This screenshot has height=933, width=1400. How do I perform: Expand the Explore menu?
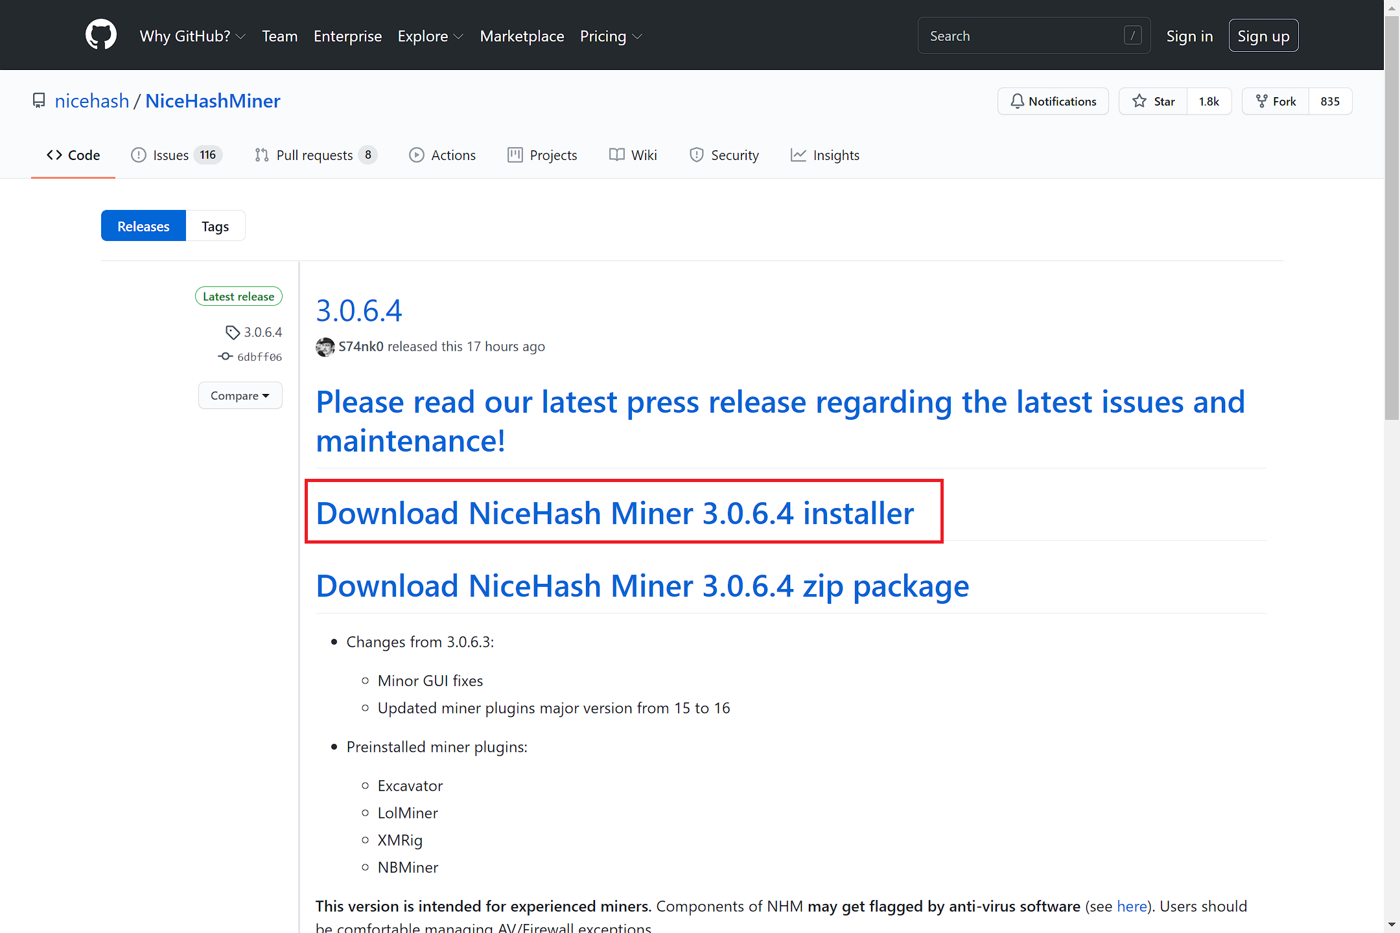[x=430, y=36]
